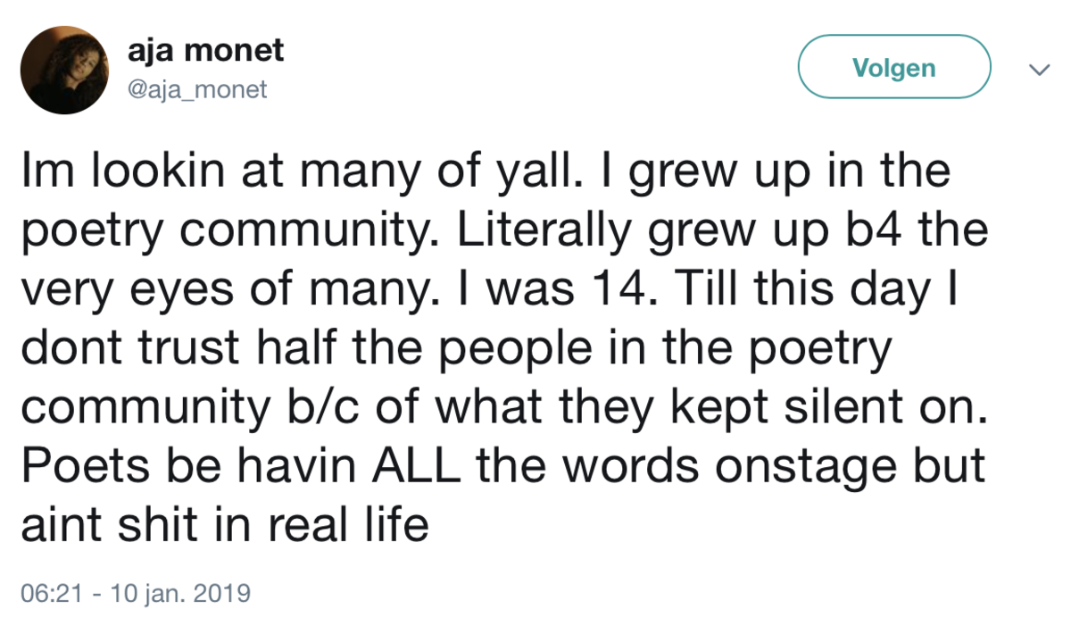Click the phrase "aint shit in real life"

224,526
